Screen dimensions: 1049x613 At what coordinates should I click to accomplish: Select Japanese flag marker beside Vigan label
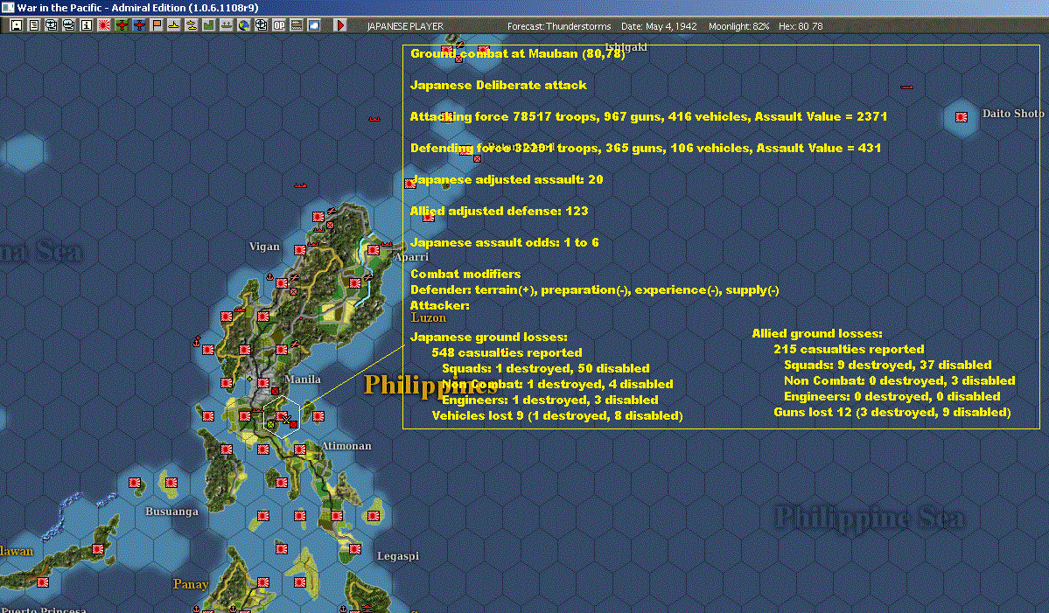click(x=300, y=250)
